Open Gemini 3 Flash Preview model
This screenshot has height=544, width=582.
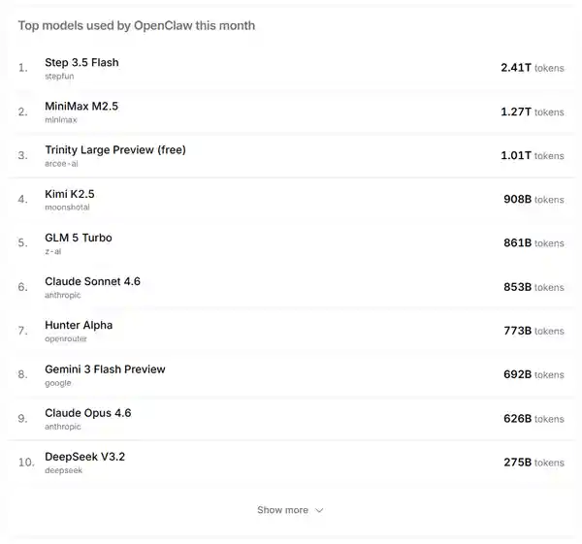[105, 368]
